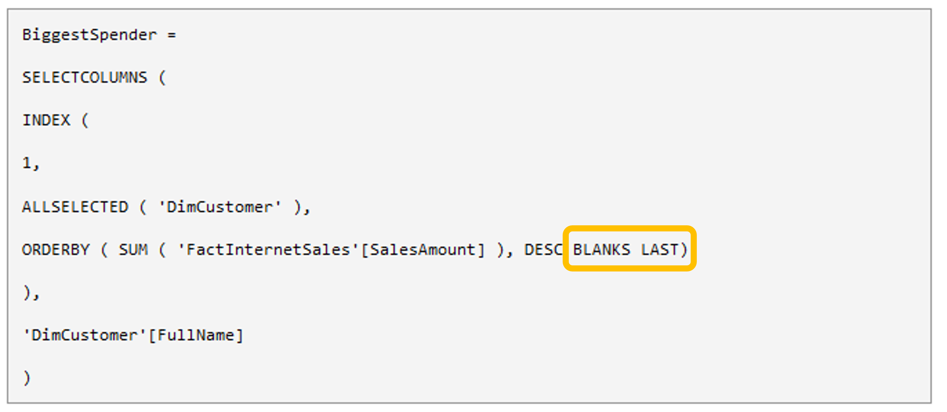Click the ORDERBY function keyword
The height and width of the screenshot is (412, 947).
(x=56, y=249)
